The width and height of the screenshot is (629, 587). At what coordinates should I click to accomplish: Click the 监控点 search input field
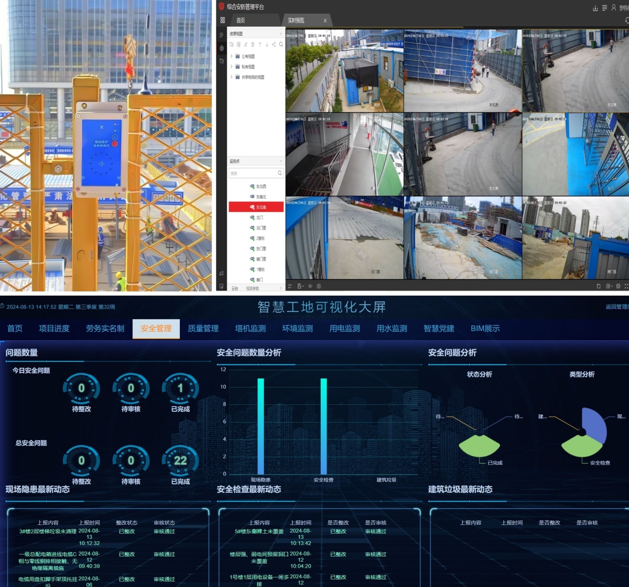click(253, 173)
